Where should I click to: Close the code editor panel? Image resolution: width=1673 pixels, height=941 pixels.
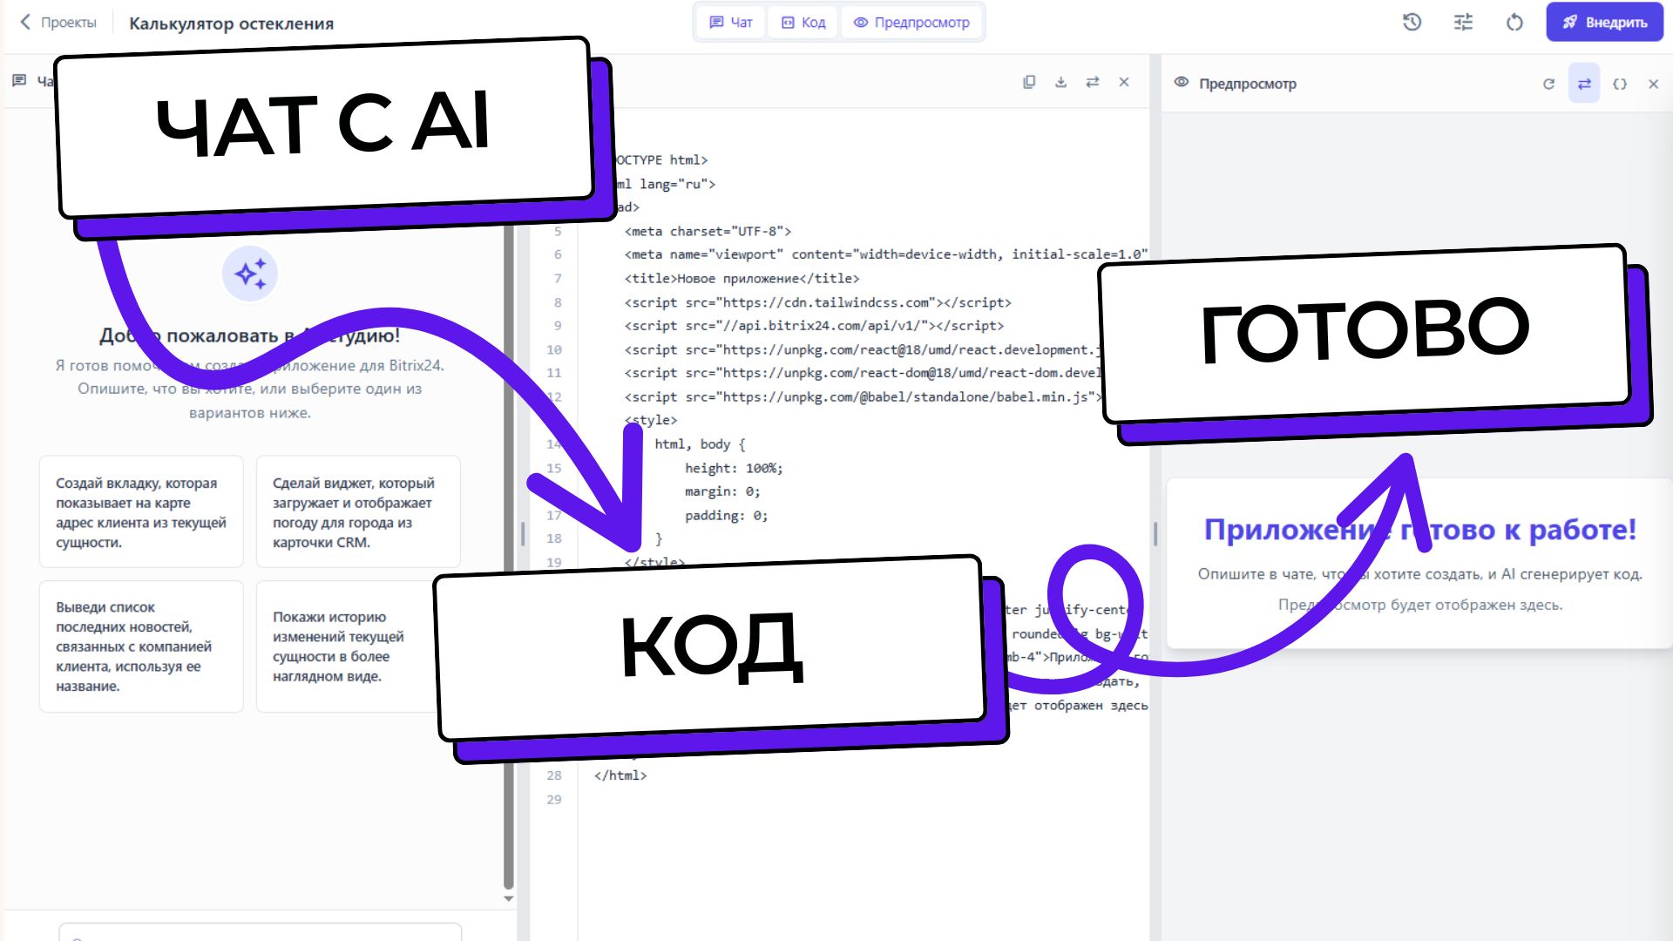1124,82
